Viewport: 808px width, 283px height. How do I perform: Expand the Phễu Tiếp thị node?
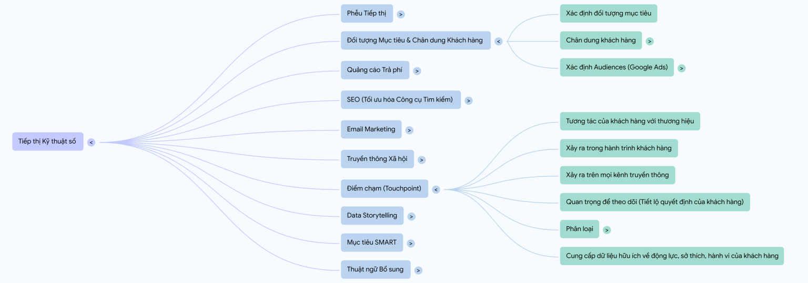click(x=401, y=15)
